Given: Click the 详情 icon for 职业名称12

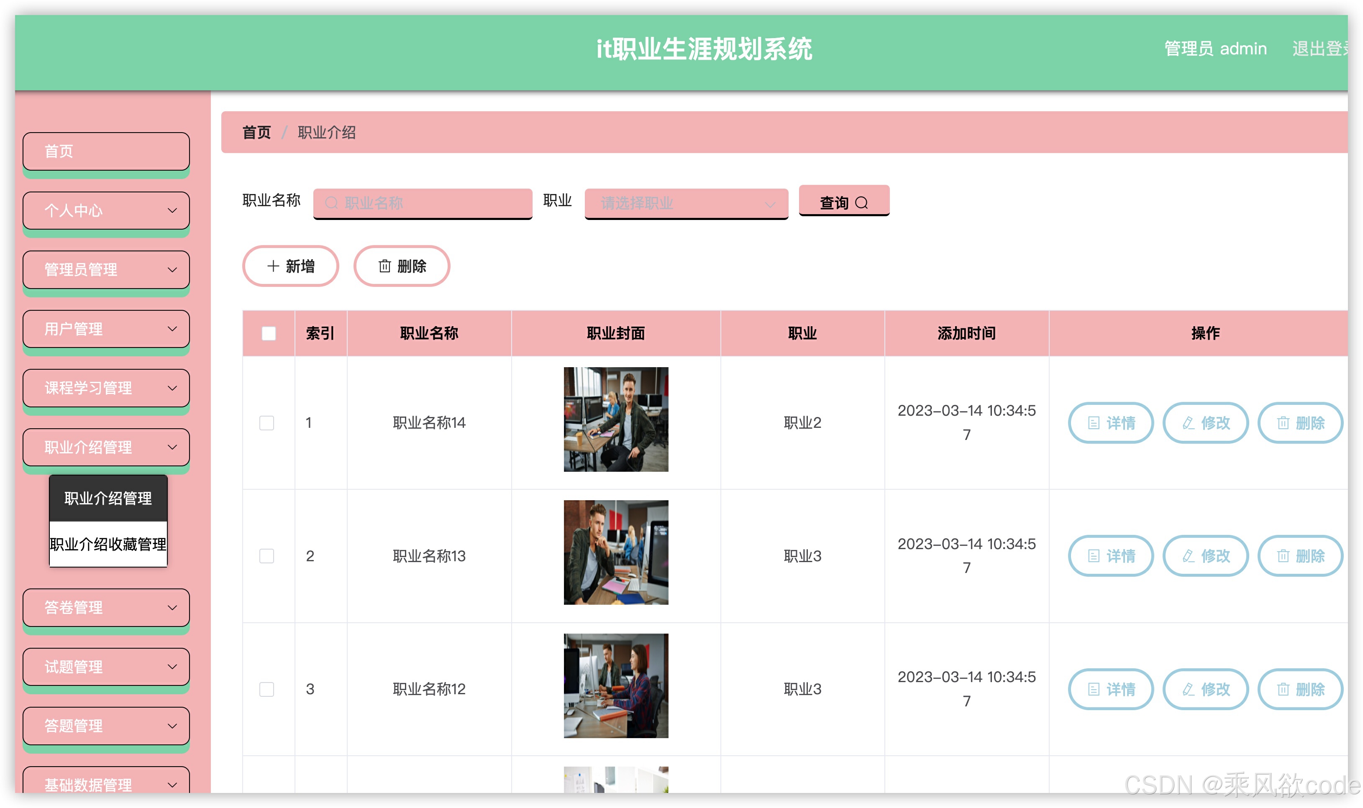Looking at the screenshot, I should coord(1094,689).
